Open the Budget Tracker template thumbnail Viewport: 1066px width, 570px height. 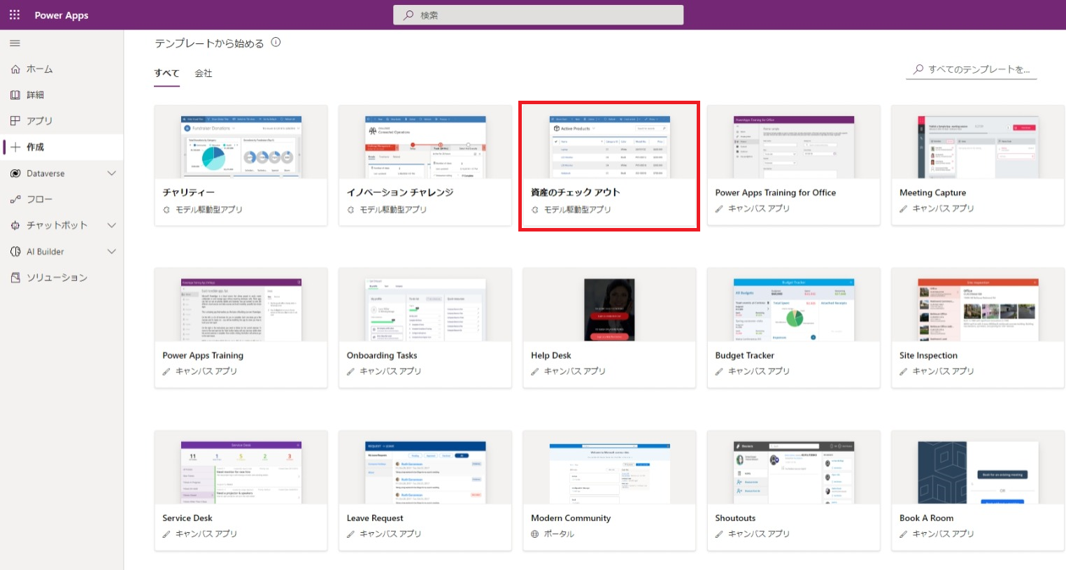click(x=794, y=310)
